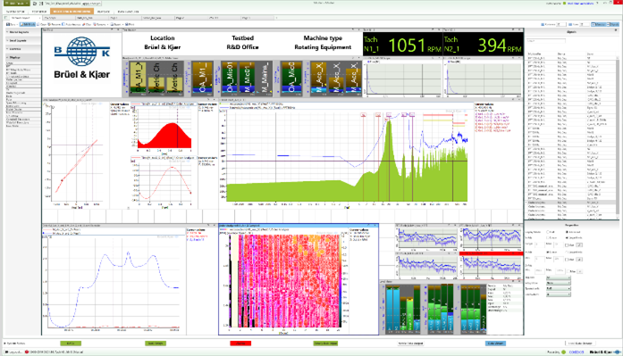Click the Clear eraser icon in the layout toolbar

[83, 24]
